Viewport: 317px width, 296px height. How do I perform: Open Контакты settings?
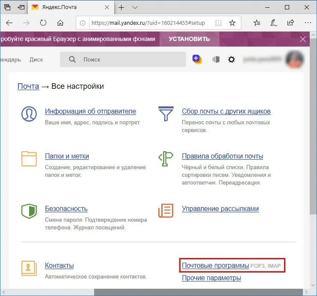(59, 266)
